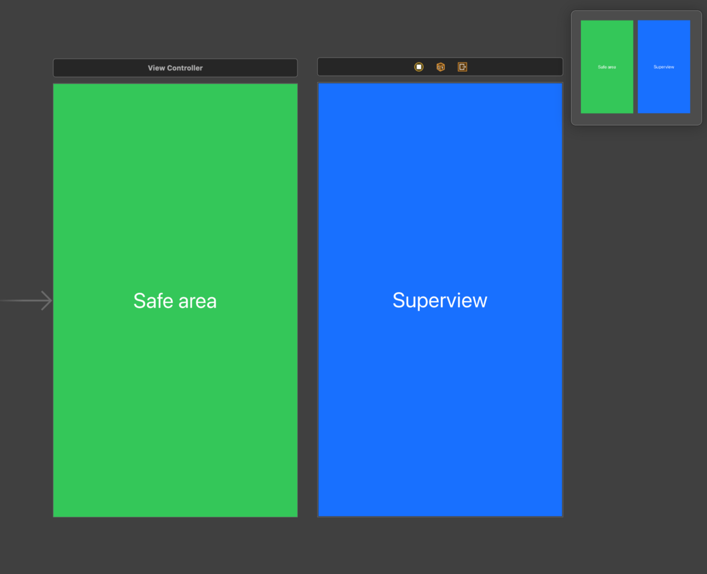Screen dimensions: 707x574
Task: Select the View Controller icon in the scene dock
Action: coord(419,67)
